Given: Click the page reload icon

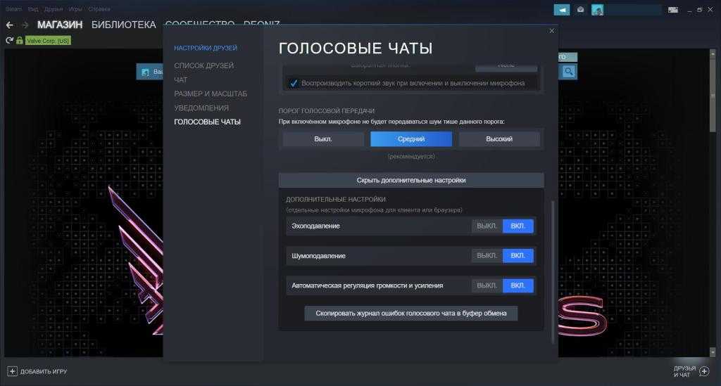Looking at the screenshot, I should pyautogui.click(x=9, y=41).
